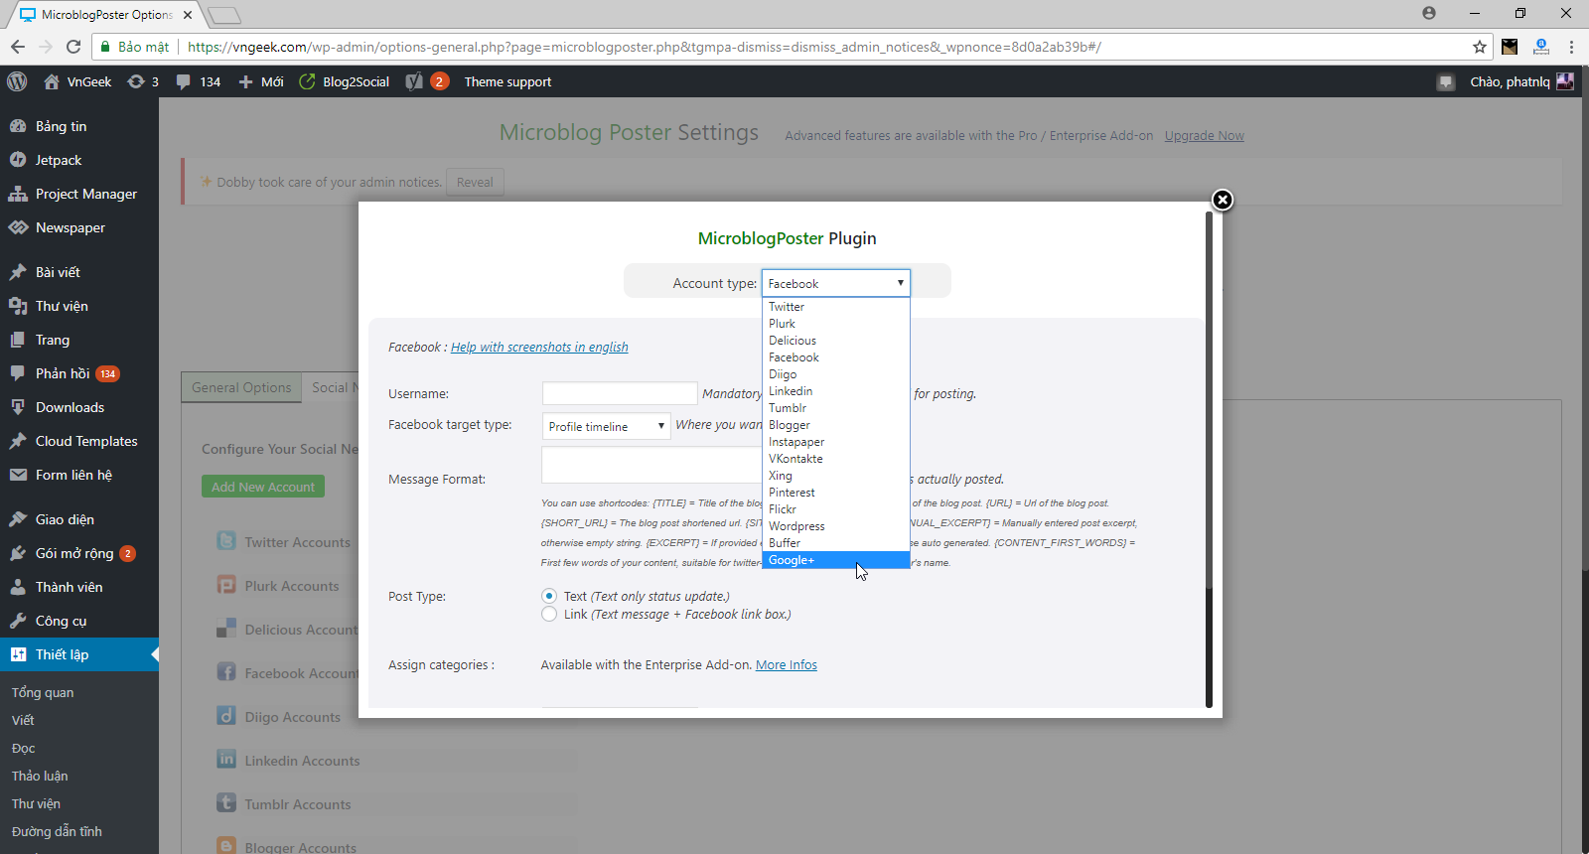Image resolution: width=1589 pixels, height=854 pixels.
Task: Click the Mới new content button
Action: click(x=261, y=81)
